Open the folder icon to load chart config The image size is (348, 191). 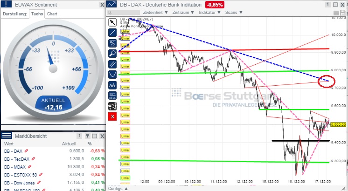pos(336,13)
